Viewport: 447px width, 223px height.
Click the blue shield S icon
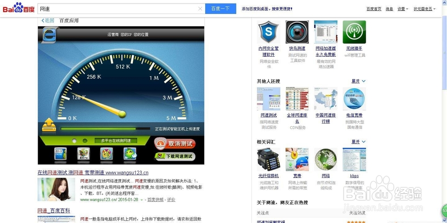click(269, 32)
